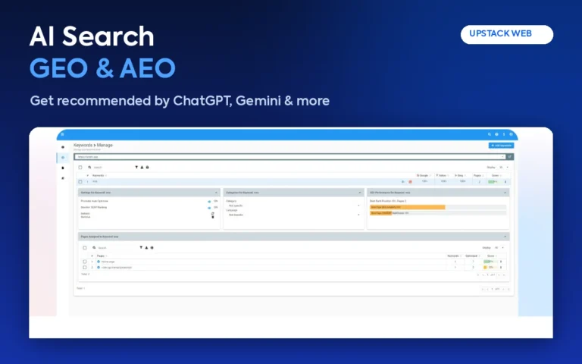Open the website URL selector dropdown
The image size is (582, 364).
click(x=290, y=157)
